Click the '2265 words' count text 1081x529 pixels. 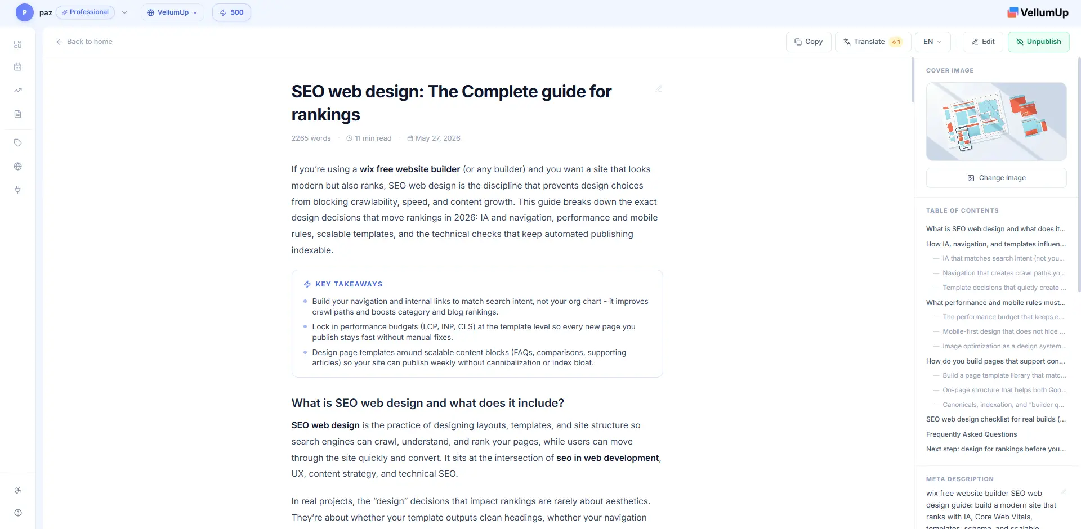tap(311, 138)
